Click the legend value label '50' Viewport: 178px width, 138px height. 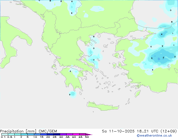click(87, 137)
